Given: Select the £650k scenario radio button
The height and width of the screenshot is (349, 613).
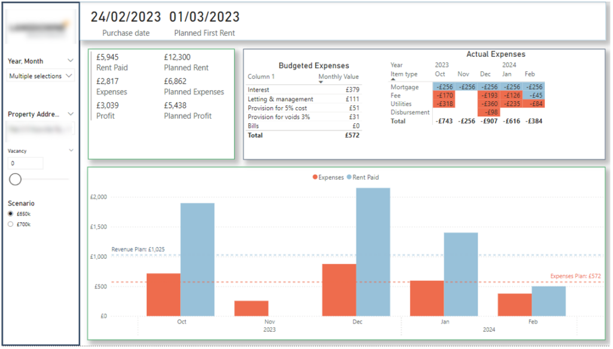Looking at the screenshot, I should pyautogui.click(x=11, y=214).
